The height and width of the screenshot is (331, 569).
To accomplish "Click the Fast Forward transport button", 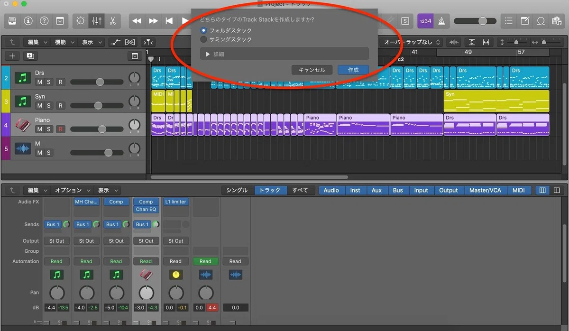I will (153, 21).
